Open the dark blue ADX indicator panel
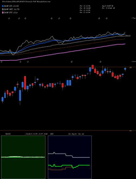 (70, 157)
